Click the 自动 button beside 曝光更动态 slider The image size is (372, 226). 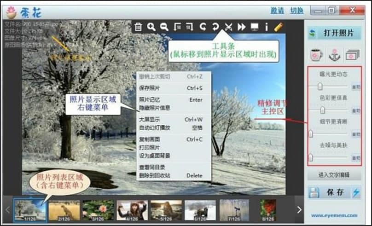(356, 87)
